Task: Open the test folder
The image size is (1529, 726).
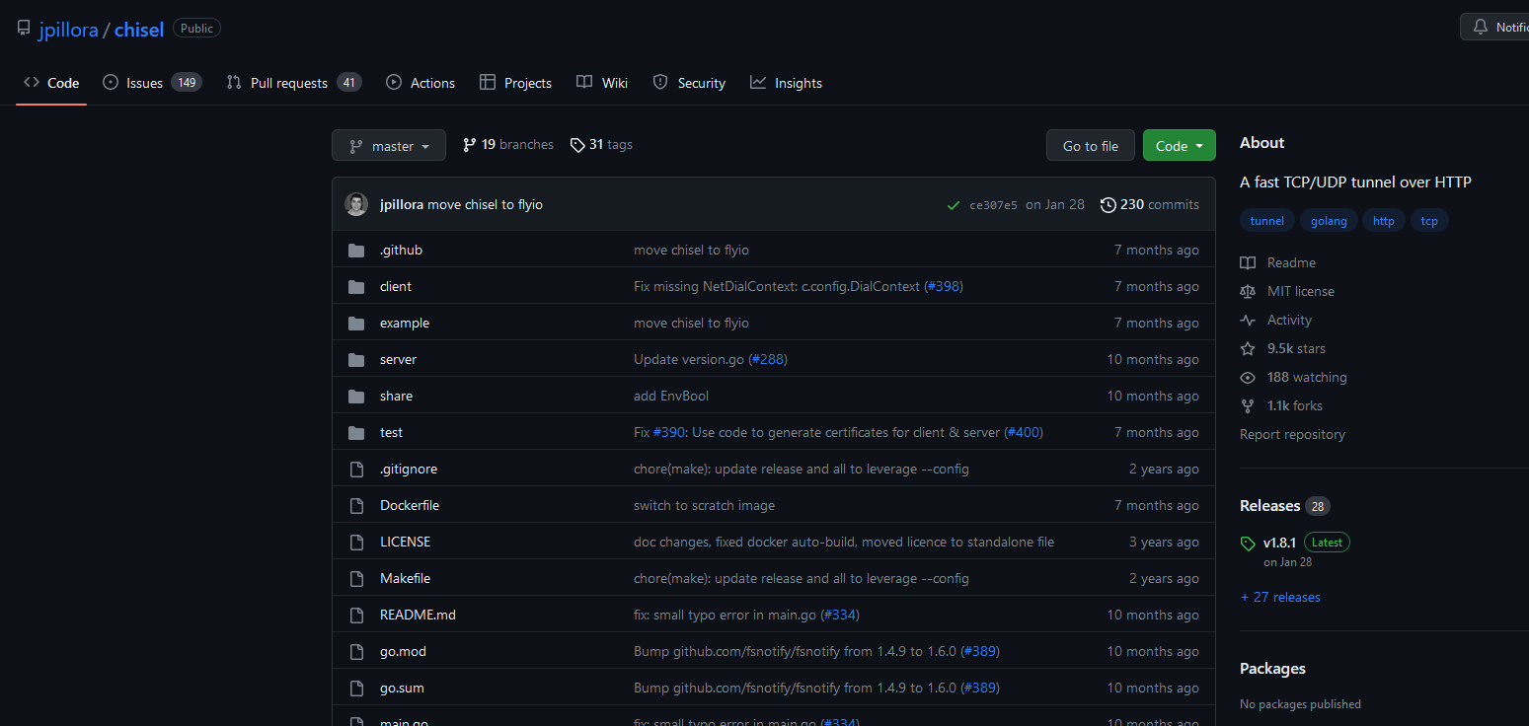Action: click(391, 433)
